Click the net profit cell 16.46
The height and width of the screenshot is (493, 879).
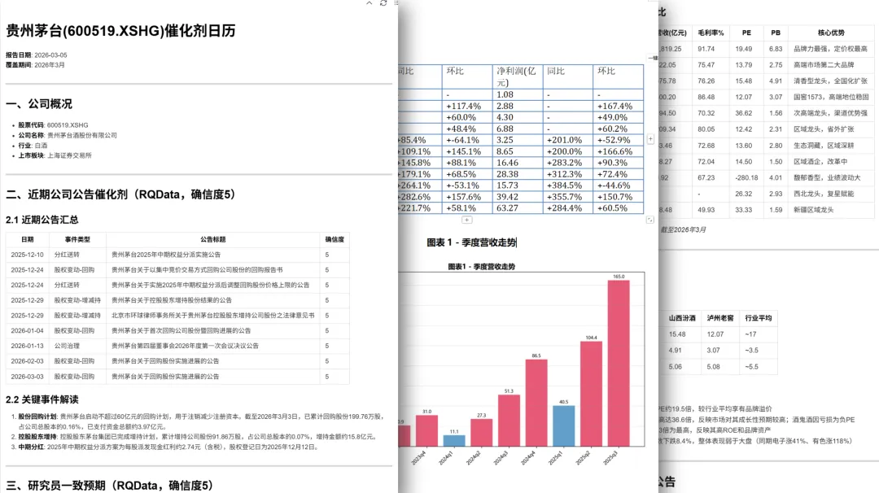point(518,163)
